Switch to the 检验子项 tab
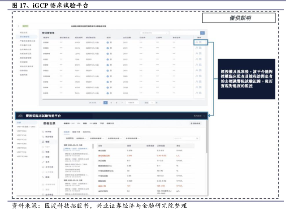The image size is (286, 210). [77, 132]
